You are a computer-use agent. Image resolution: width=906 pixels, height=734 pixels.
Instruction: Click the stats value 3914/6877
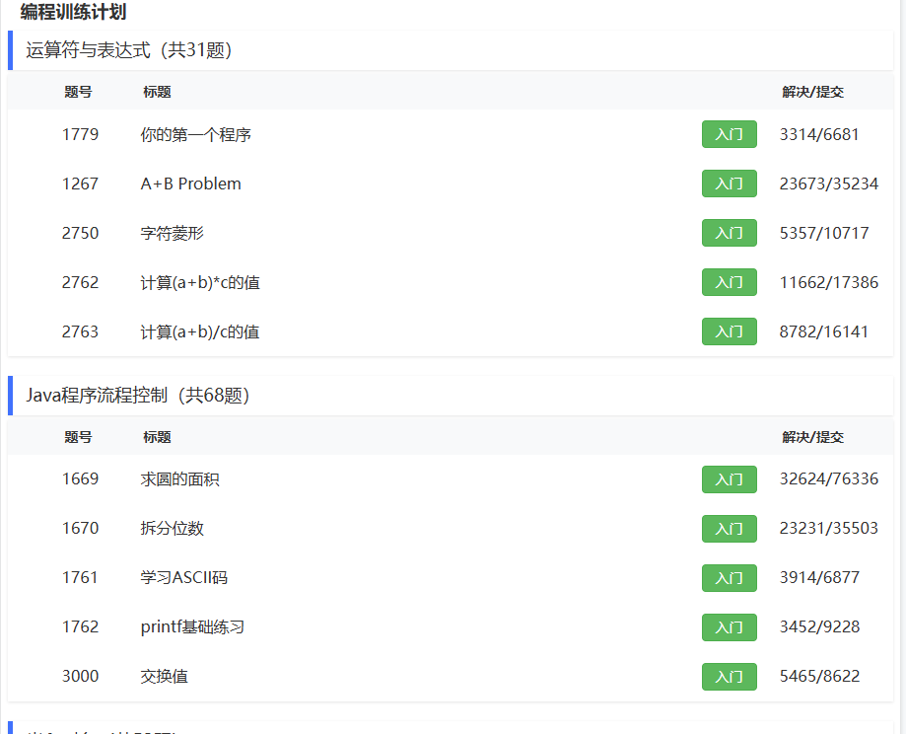pyautogui.click(x=819, y=577)
